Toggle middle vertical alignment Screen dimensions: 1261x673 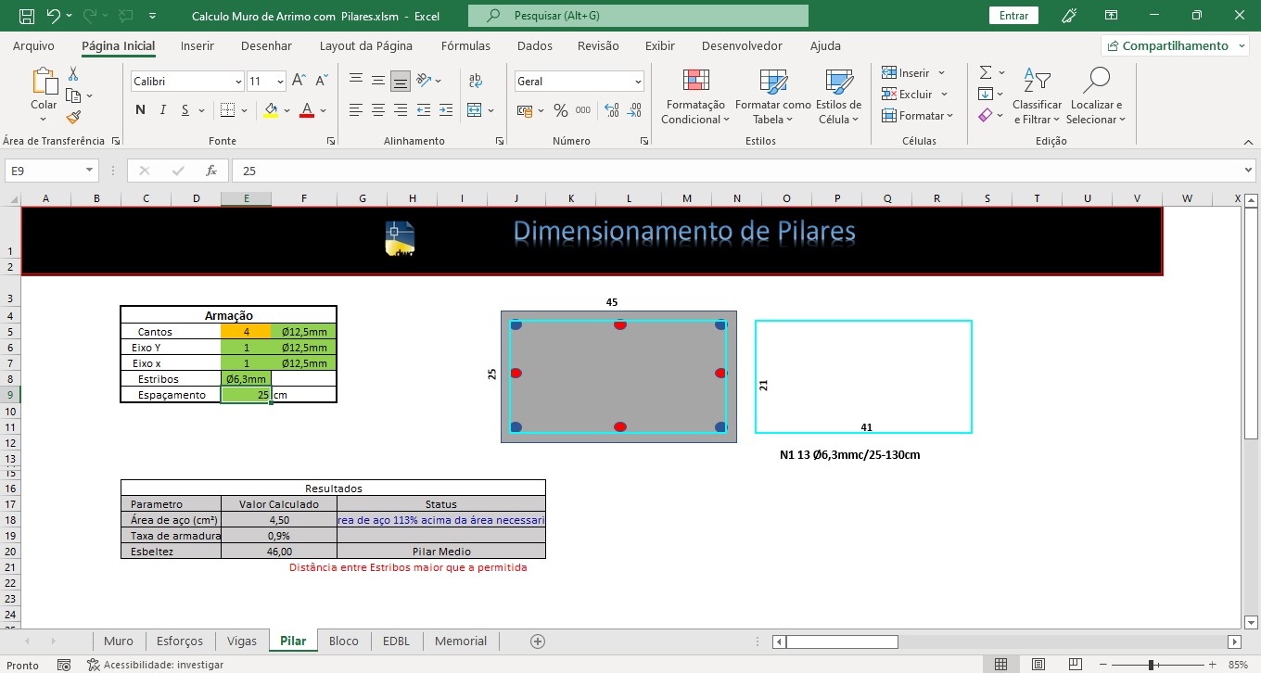point(378,81)
